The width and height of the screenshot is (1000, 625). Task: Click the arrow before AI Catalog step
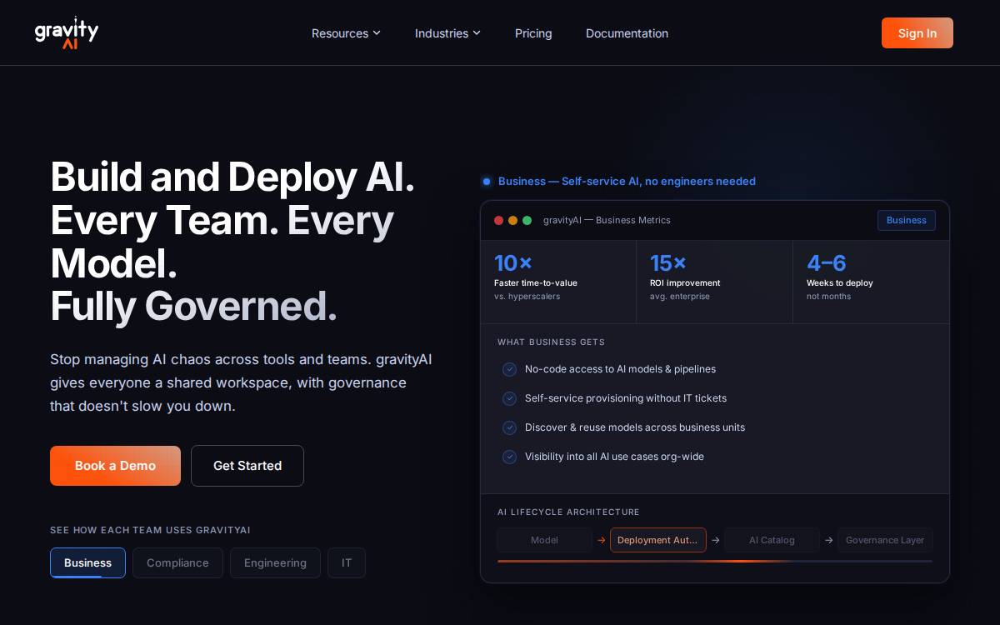click(x=715, y=540)
